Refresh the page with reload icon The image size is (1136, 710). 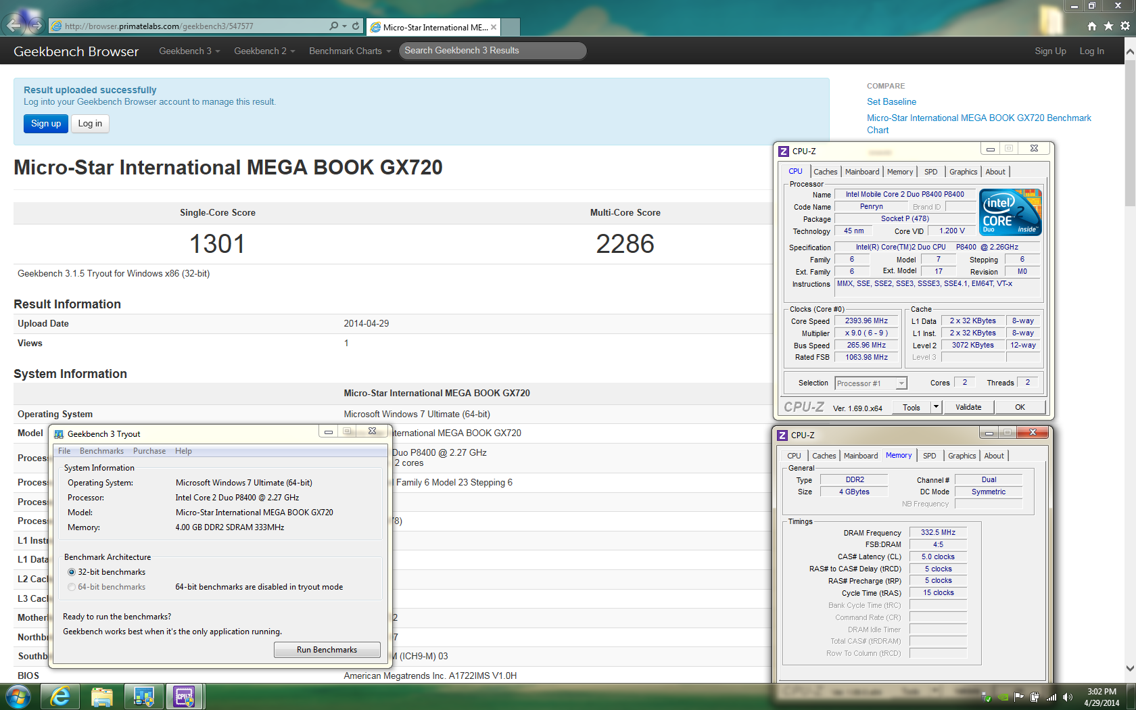click(x=356, y=26)
